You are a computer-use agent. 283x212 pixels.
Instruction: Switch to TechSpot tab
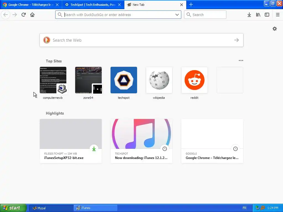coord(93,5)
